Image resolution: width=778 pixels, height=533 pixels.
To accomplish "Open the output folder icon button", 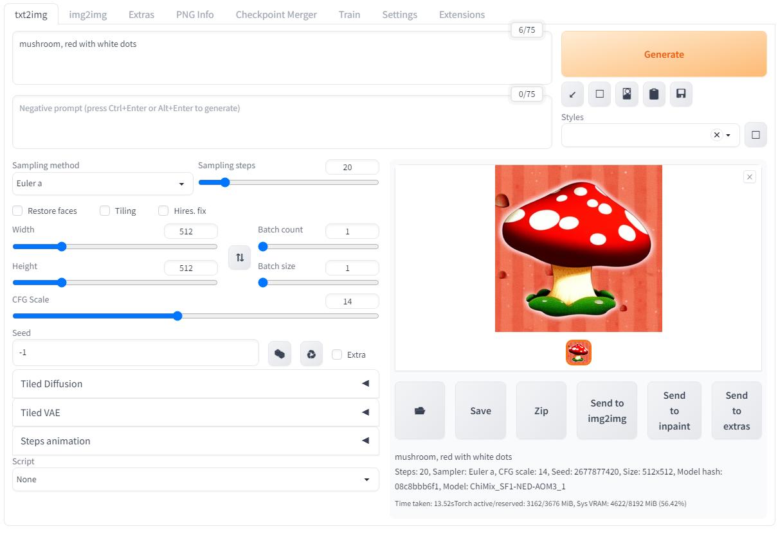I will point(420,411).
